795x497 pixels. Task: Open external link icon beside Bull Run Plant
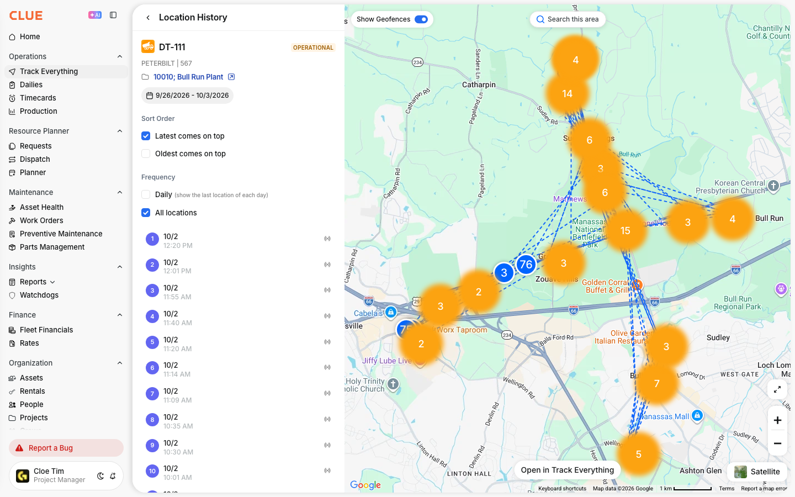pos(231,77)
